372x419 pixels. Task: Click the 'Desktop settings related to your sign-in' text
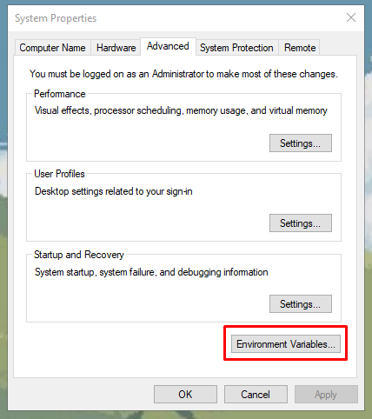tap(114, 191)
